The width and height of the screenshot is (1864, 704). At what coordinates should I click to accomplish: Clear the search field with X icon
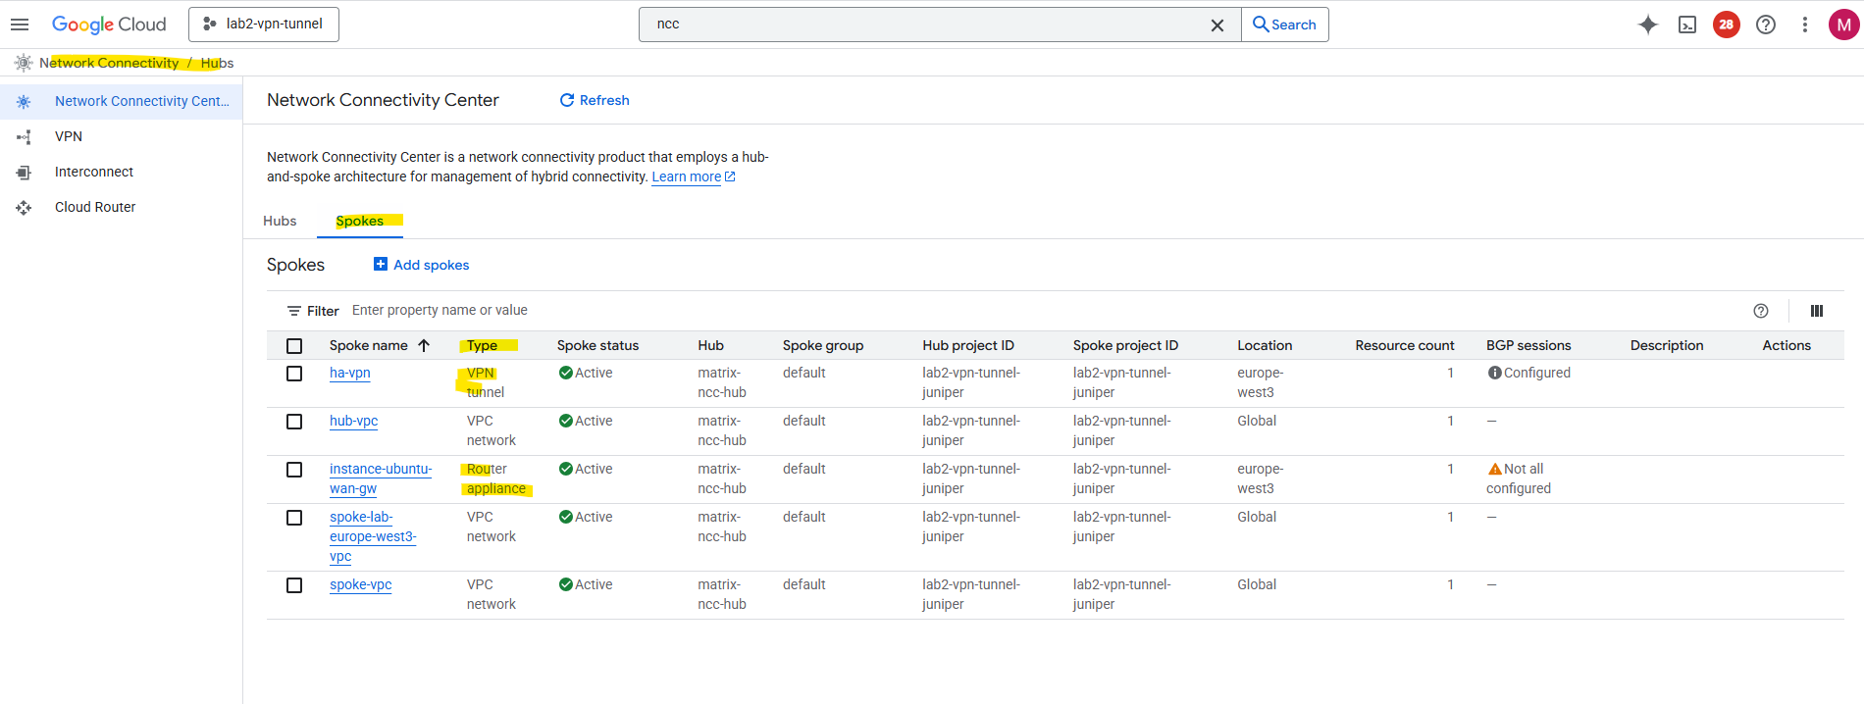pos(1217,25)
